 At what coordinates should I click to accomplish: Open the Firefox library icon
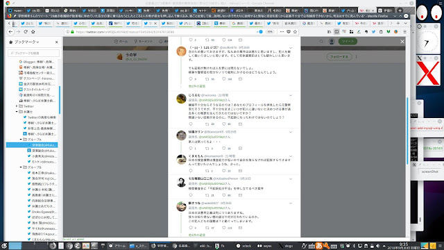(329, 32)
